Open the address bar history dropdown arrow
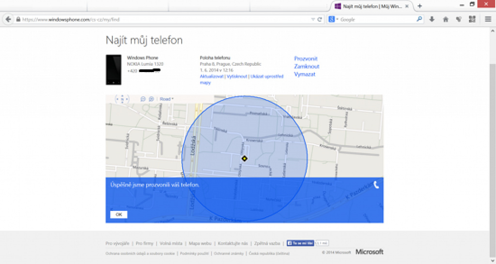The image size is (496, 264). click(x=313, y=19)
